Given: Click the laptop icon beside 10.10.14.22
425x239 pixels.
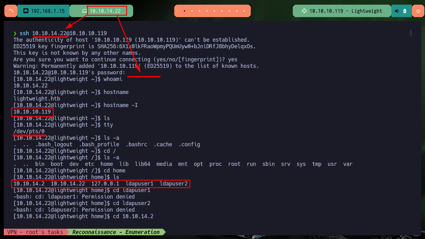Looking at the screenshot, I should click(x=84, y=11).
